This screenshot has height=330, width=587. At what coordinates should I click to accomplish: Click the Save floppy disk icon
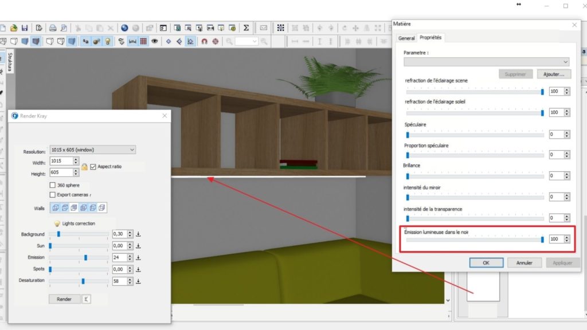[x=25, y=27]
